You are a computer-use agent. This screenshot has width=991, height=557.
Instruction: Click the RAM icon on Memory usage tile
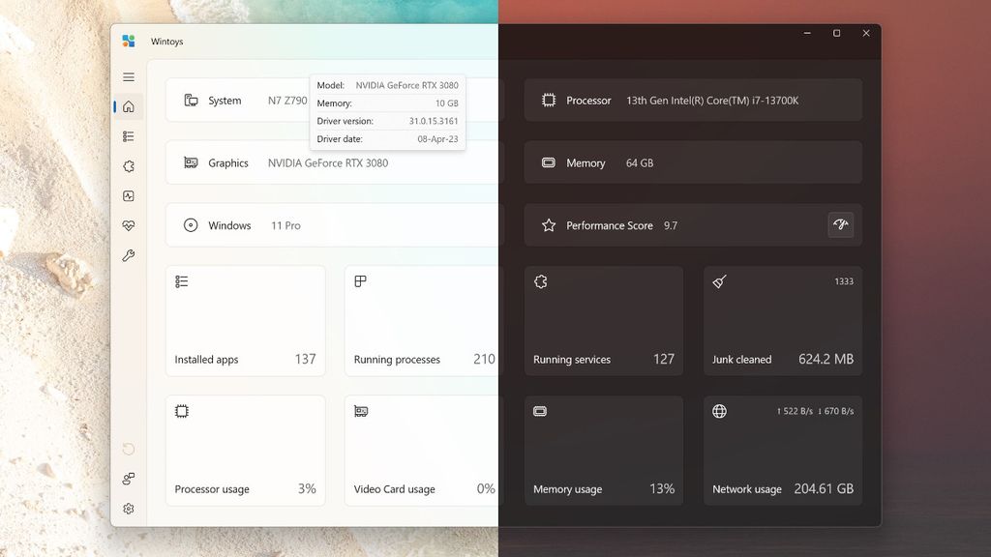[540, 411]
